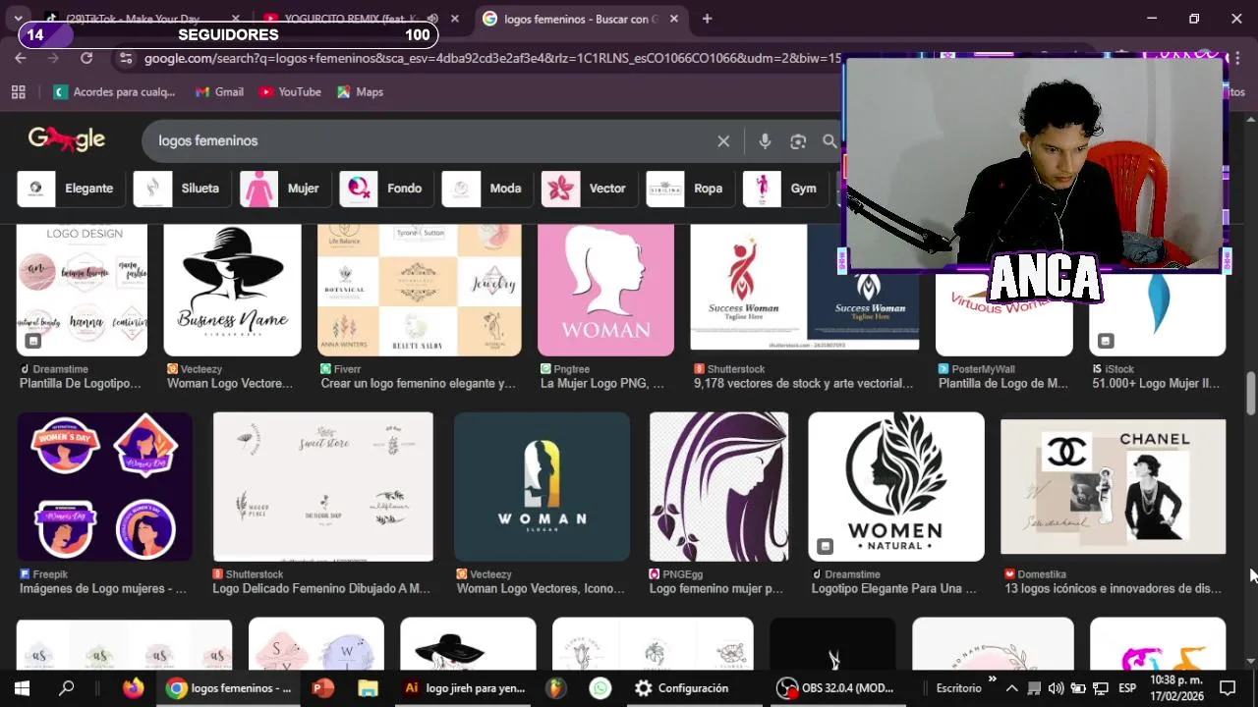
Task: Clear the search box with the X
Action: (723, 141)
